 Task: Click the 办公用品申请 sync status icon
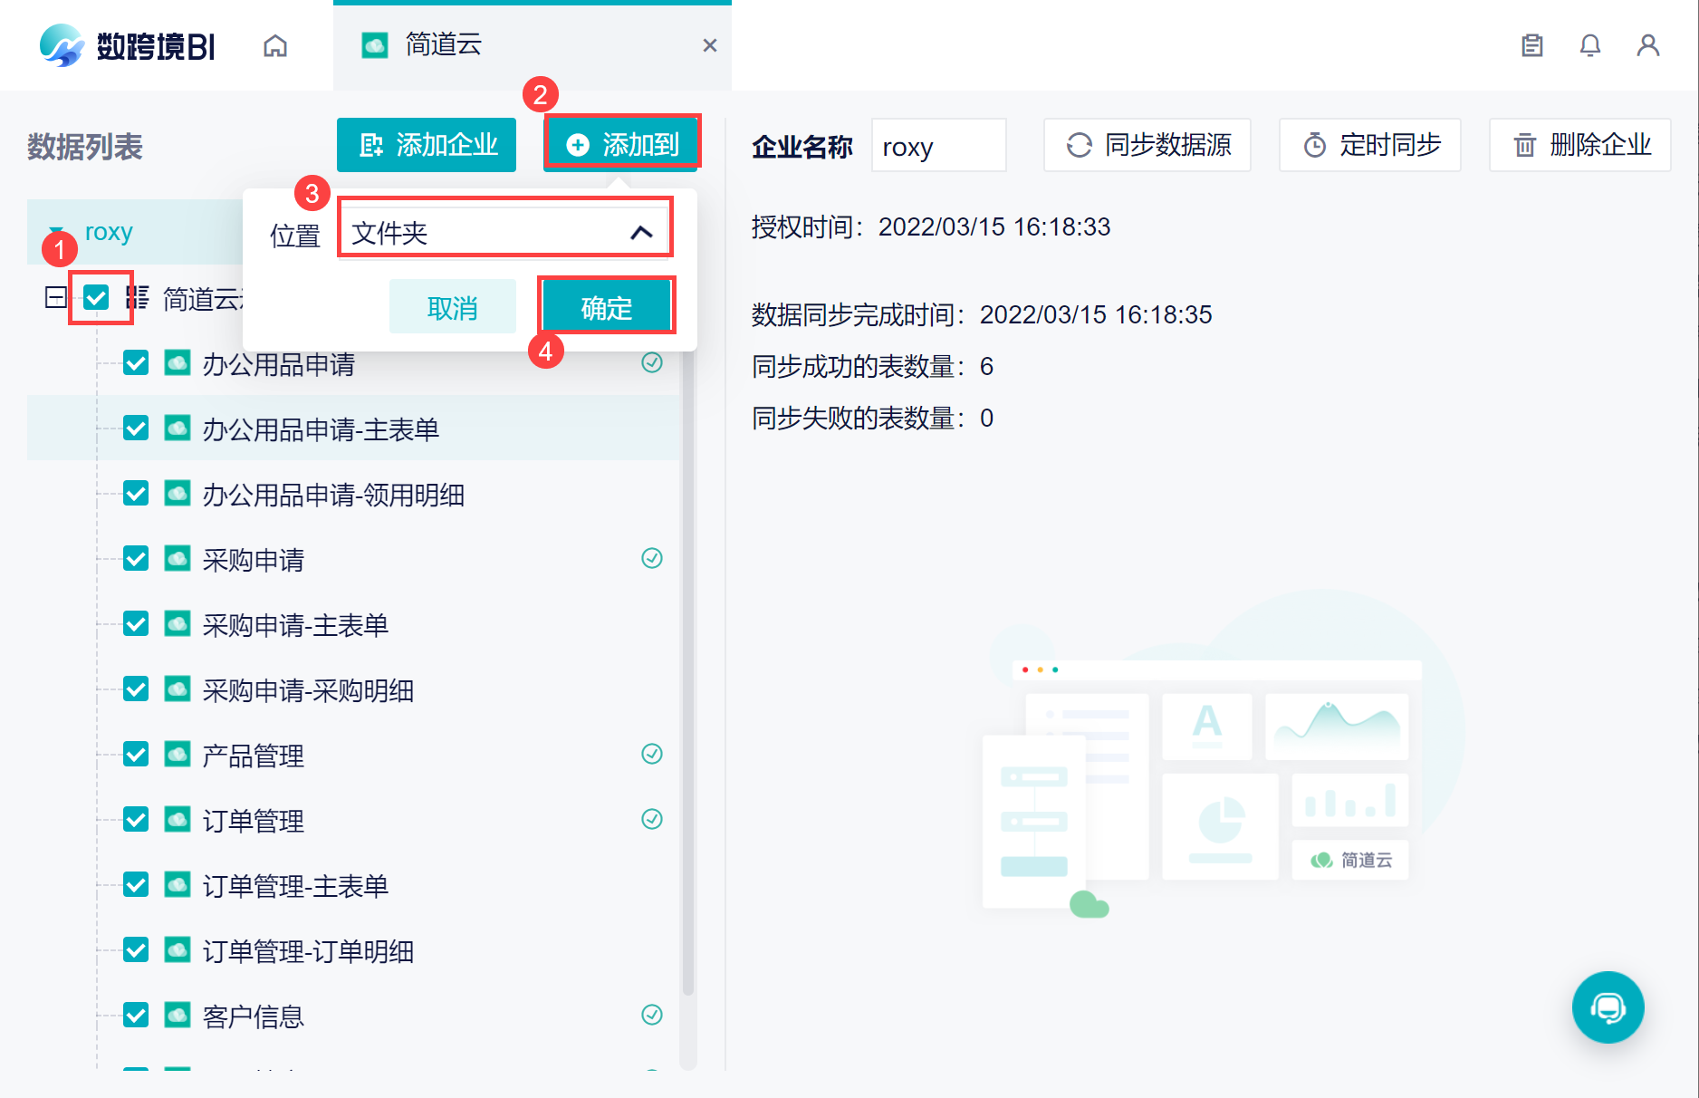pos(652,362)
